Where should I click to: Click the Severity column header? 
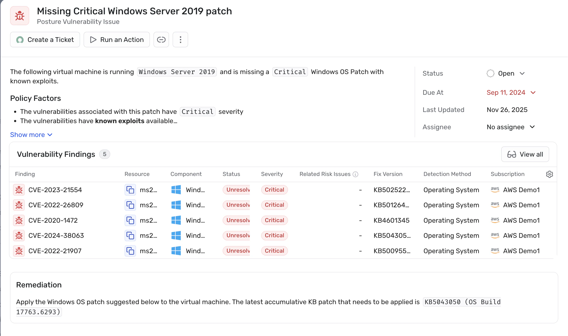(x=272, y=174)
